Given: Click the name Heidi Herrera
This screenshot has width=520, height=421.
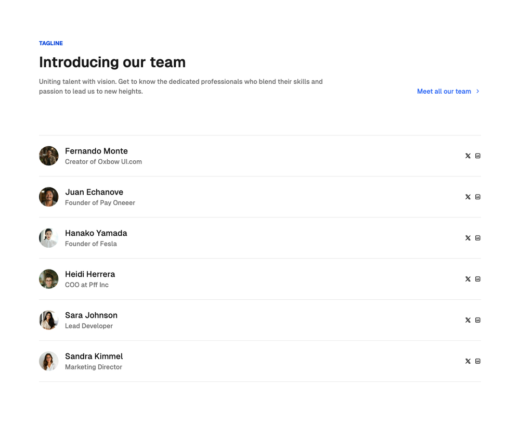Looking at the screenshot, I should (90, 274).
